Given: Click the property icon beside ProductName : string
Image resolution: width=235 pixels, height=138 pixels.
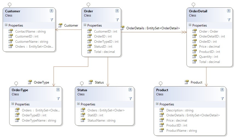Looking at the screenshot, I should (x=162, y=130).
